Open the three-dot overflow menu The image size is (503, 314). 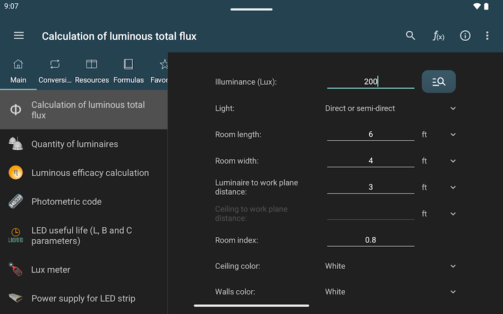[x=487, y=36]
